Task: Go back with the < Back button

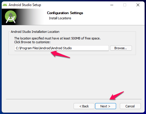Action: (x=84, y=106)
